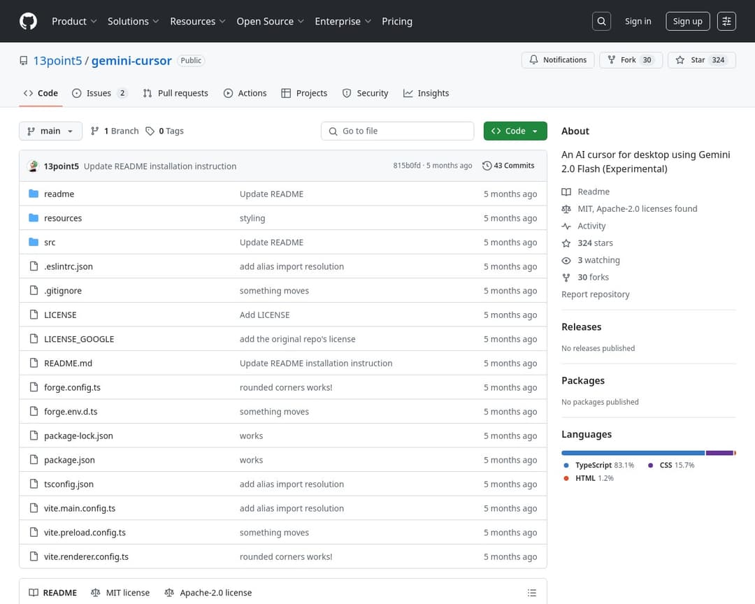Viewport: 755px width, 604px height.
Task: Click the Activity pulse icon
Action: pyautogui.click(x=566, y=226)
